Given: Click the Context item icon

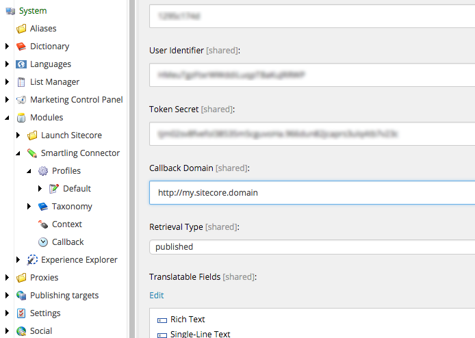Looking at the screenshot, I should tap(43, 224).
